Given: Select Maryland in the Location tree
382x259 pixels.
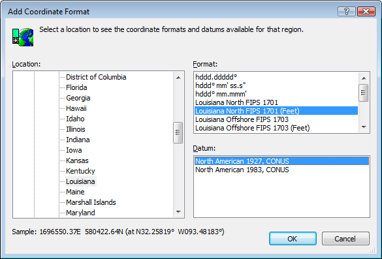Looking at the screenshot, I should point(80,213).
